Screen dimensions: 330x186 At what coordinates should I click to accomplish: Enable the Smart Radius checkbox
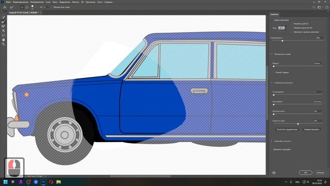click(x=273, y=72)
